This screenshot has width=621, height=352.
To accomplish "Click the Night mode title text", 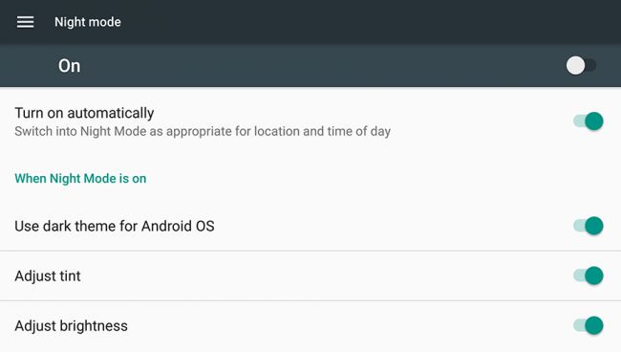I will [88, 22].
